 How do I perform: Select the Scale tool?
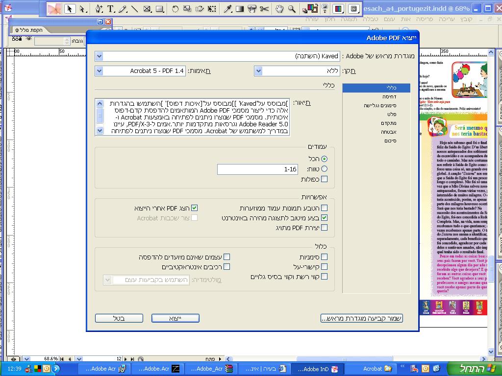coord(187,9)
